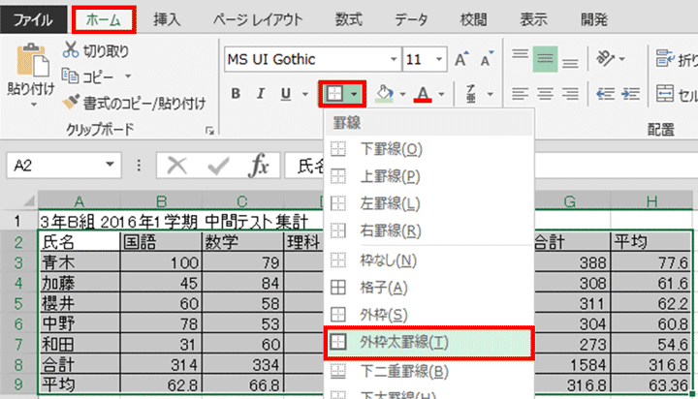Click the 国語 header cell

161,242
